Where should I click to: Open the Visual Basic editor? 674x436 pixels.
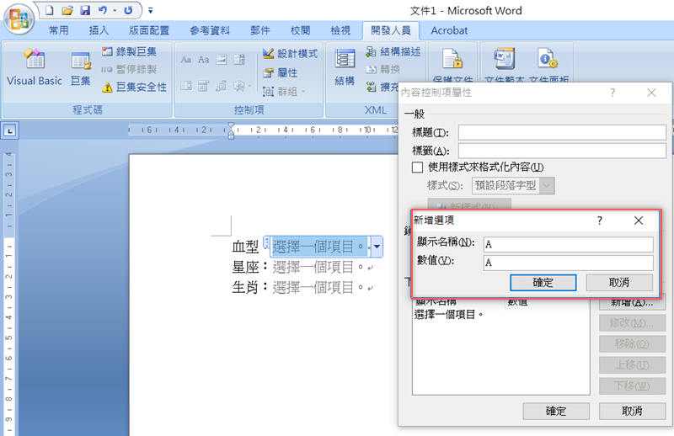pyautogui.click(x=35, y=68)
